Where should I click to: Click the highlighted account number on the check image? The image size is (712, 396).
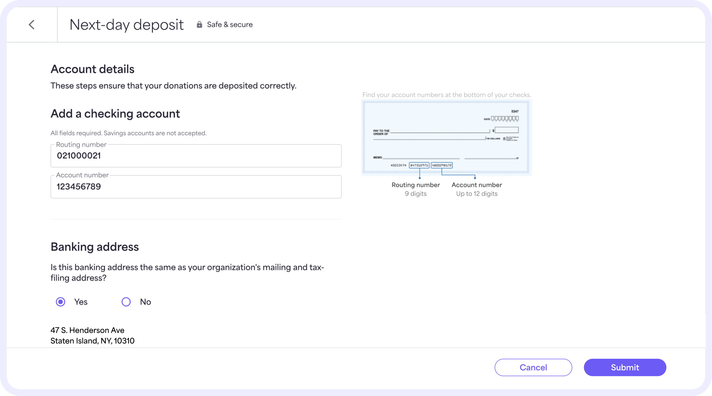click(442, 165)
